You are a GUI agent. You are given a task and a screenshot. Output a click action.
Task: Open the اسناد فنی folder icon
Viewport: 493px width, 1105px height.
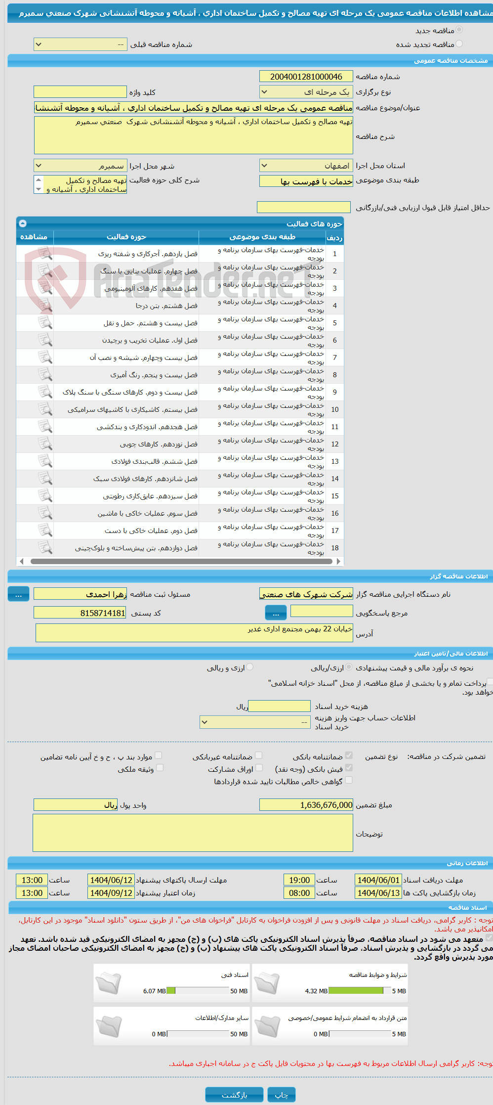click(108, 982)
